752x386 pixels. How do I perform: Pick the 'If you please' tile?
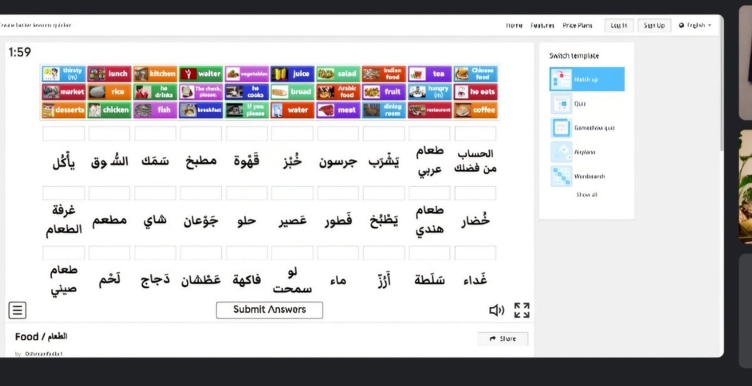click(247, 110)
